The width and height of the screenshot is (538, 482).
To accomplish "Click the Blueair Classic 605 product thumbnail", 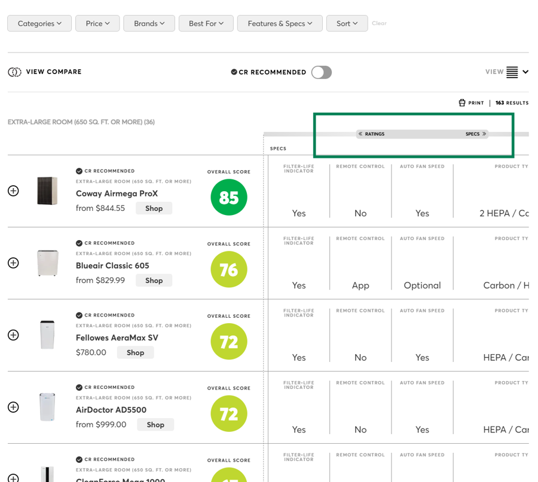I will (x=47, y=263).
